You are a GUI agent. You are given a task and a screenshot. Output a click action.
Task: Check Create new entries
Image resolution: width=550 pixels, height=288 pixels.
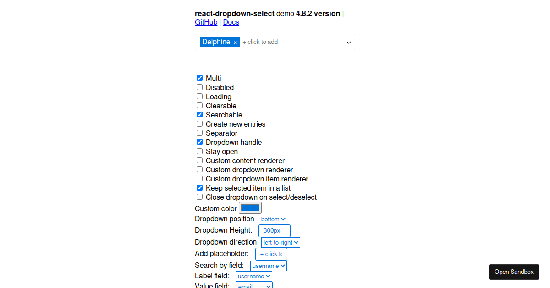coord(199,123)
